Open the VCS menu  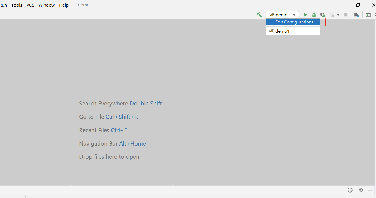click(30, 5)
